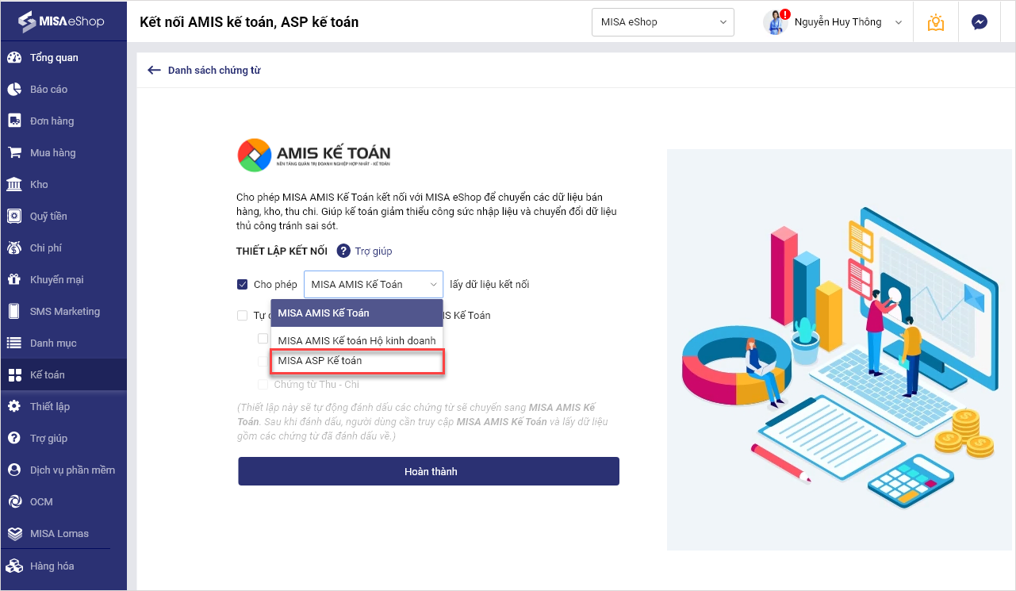Click the MISA eShop logo
The image size is (1016, 591).
62,21
